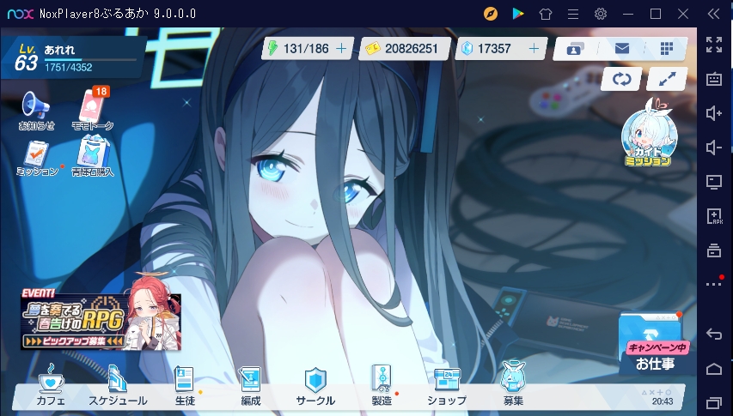Open the grid menu icon

[x=667, y=49]
